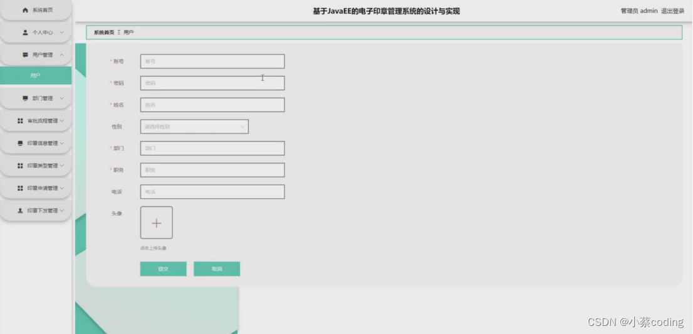Open the 印章类型管理 menu

(x=36, y=166)
